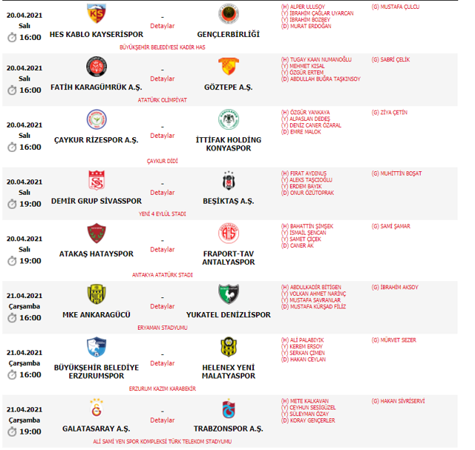Click the MKE Ankaragücü team logo

pos(96,294)
